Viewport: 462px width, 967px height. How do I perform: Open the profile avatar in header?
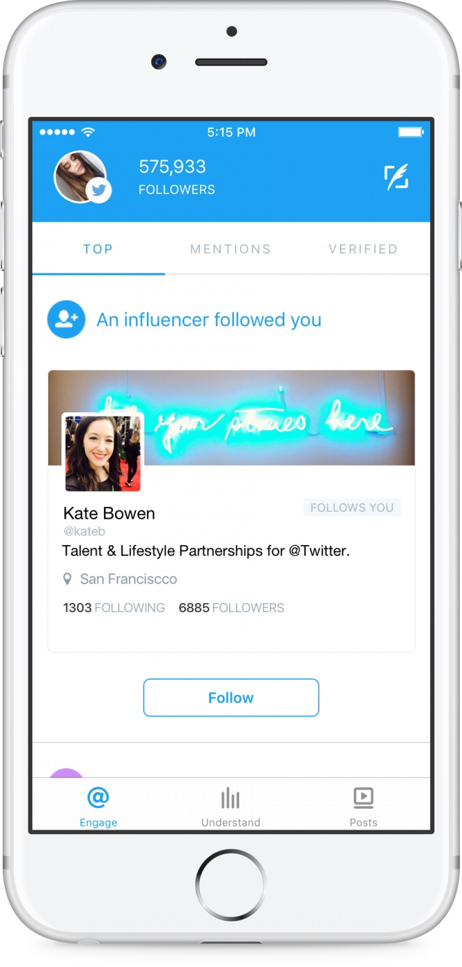tap(80, 177)
